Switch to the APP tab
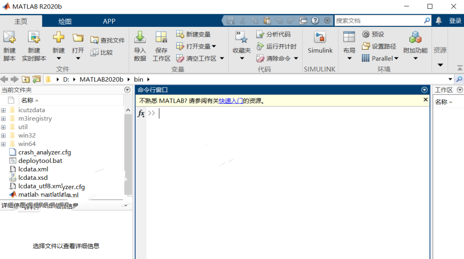 coord(109,21)
